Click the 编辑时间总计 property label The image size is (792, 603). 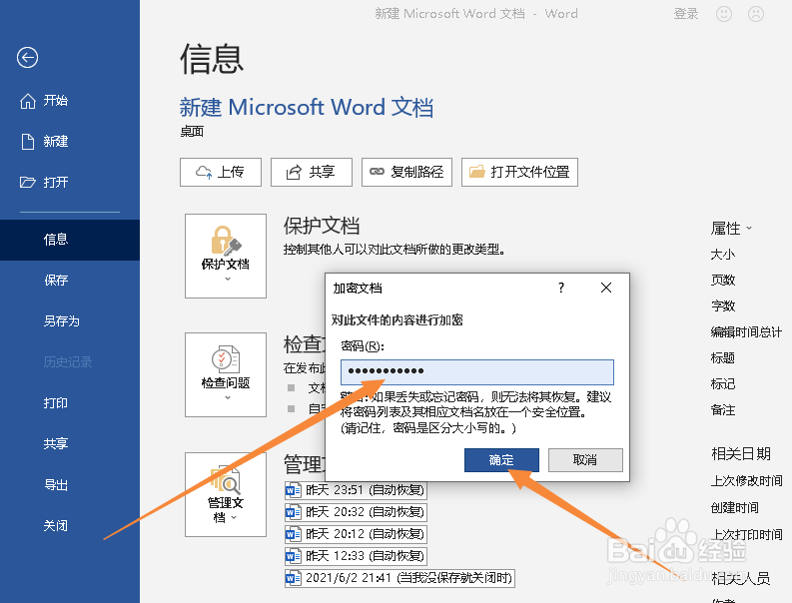tap(746, 332)
